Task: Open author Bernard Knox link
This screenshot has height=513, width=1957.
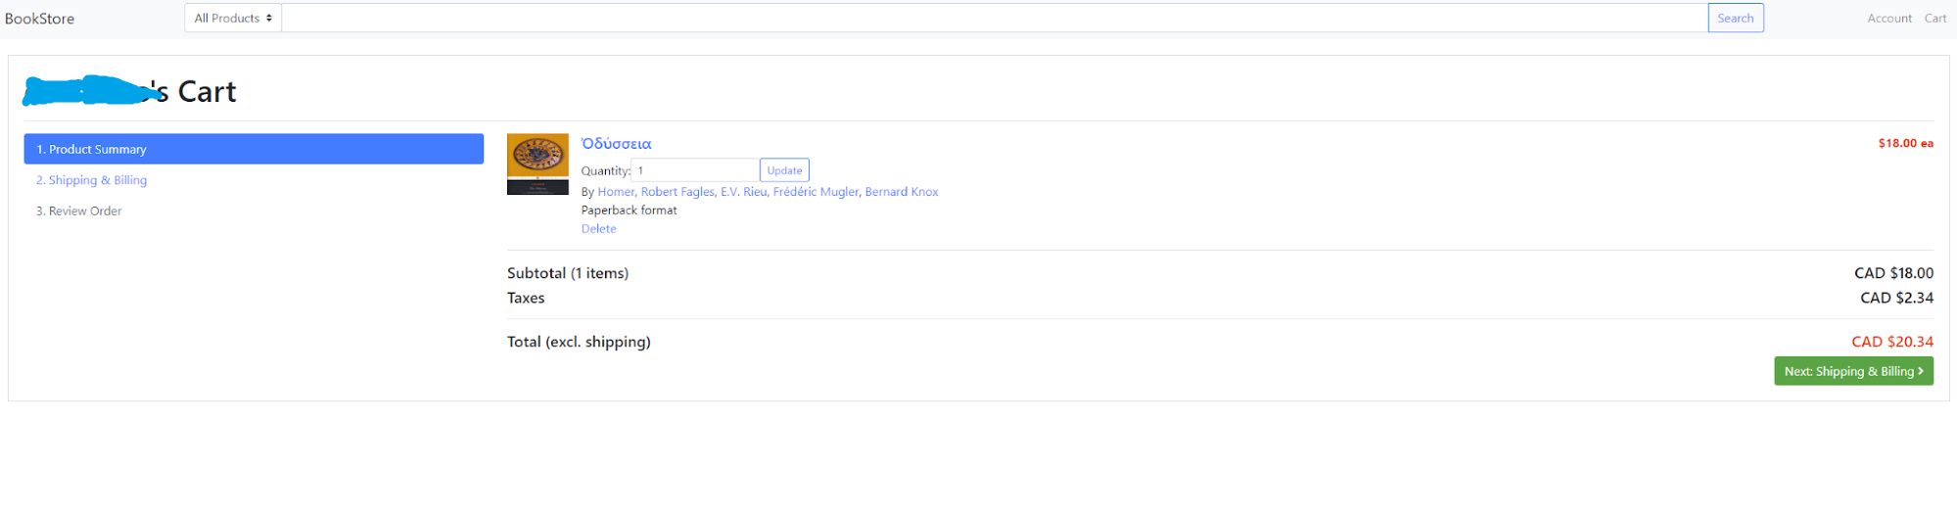Action: pyautogui.click(x=901, y=192)
